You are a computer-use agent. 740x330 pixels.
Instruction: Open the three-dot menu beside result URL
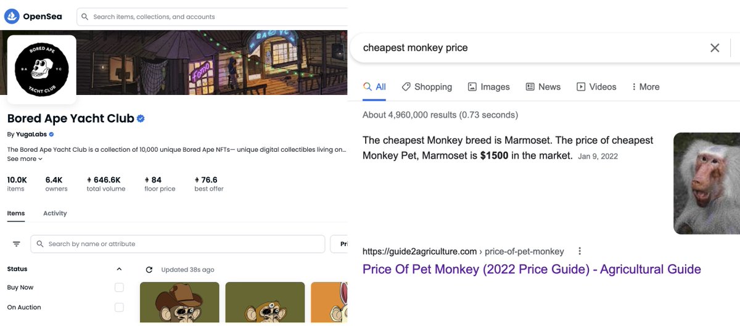pos(580,251)
